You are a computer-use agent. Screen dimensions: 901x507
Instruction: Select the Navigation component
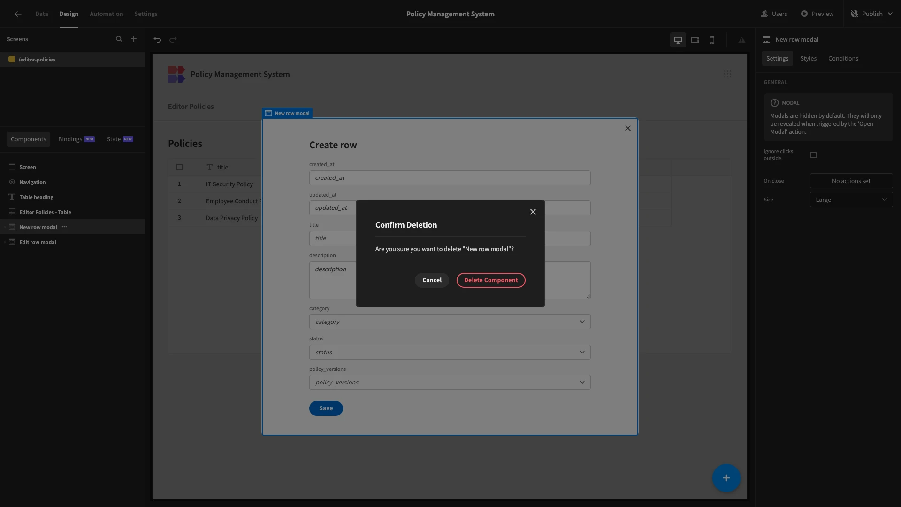click(72, 182)
